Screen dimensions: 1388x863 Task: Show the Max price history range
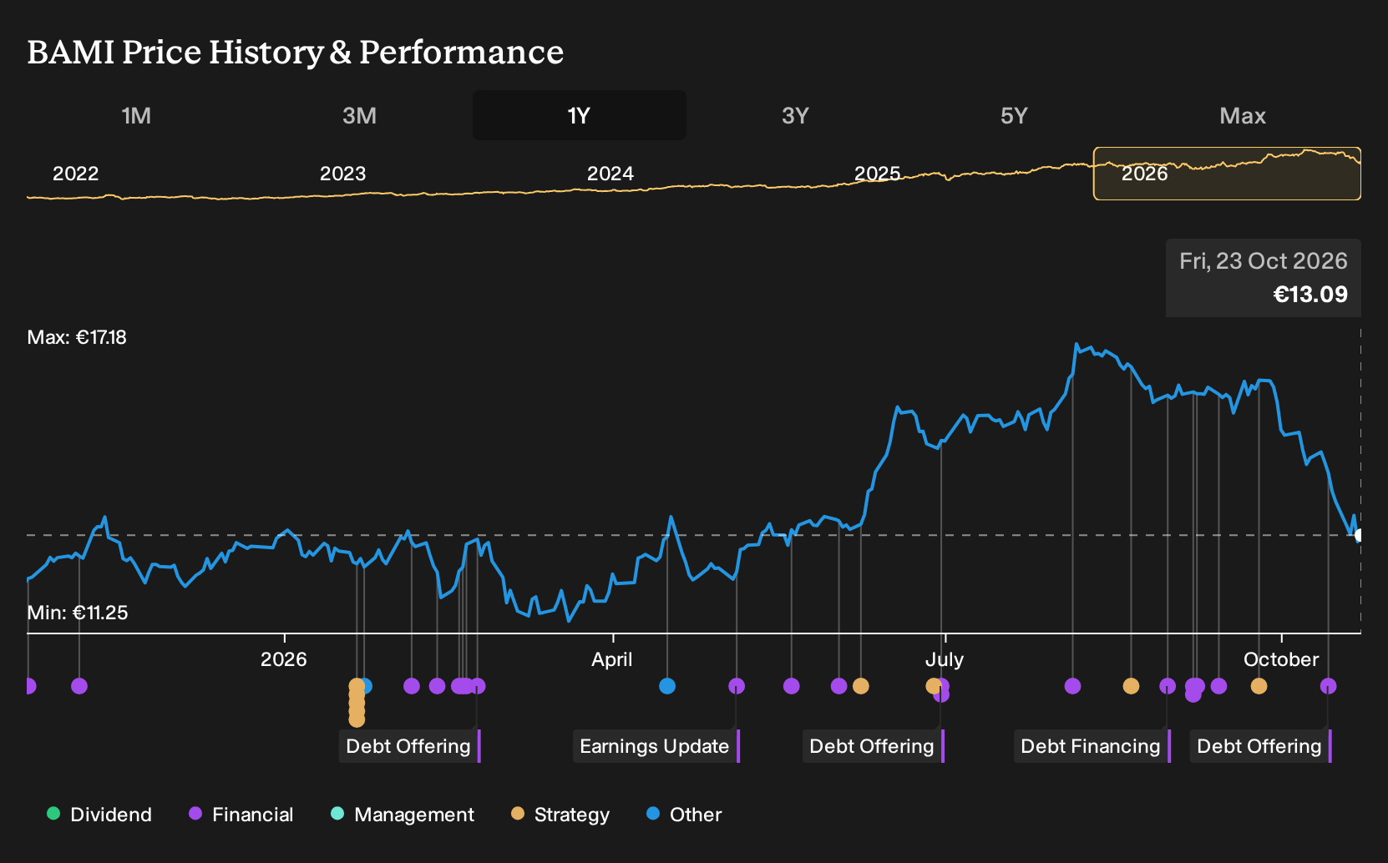(1243, 115)
